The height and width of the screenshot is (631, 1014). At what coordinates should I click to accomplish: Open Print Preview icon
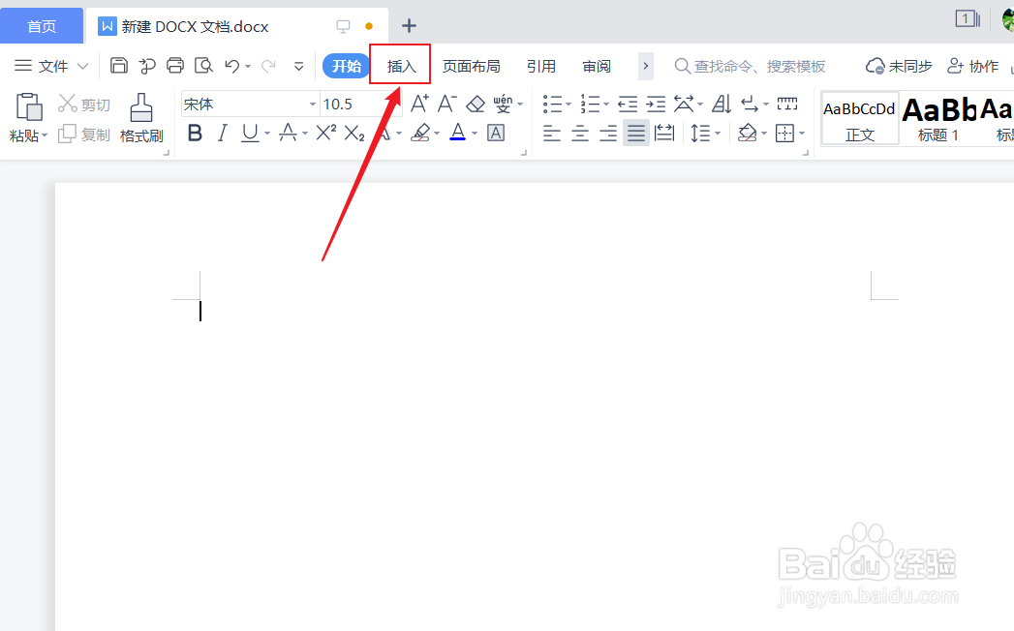click(203, 65)
